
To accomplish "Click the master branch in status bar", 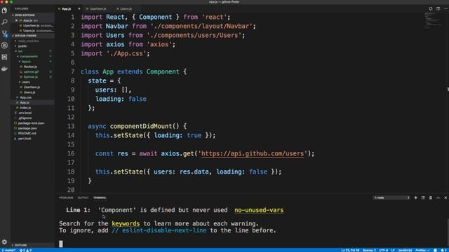I will [8, 251].
